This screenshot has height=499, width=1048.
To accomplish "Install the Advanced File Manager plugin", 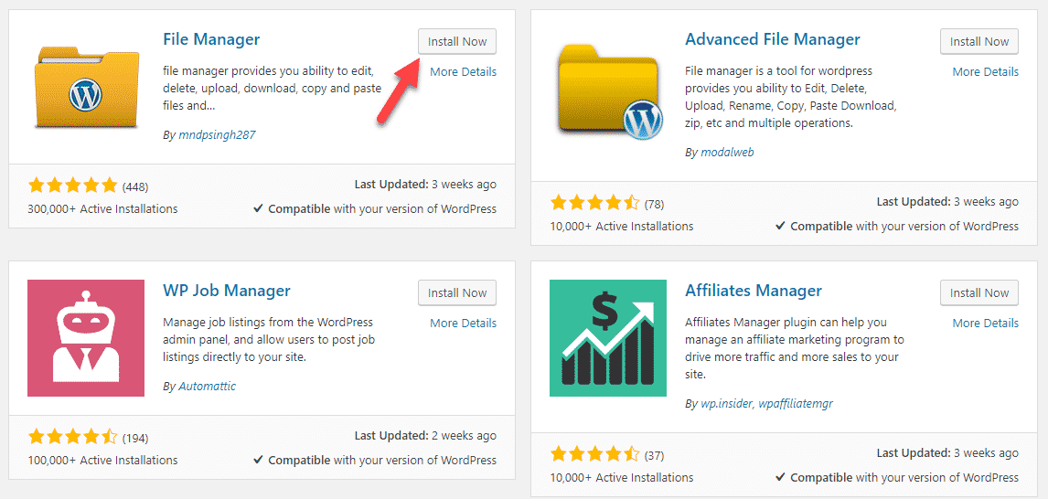I will pyautogui.click(x=979, y=41).
